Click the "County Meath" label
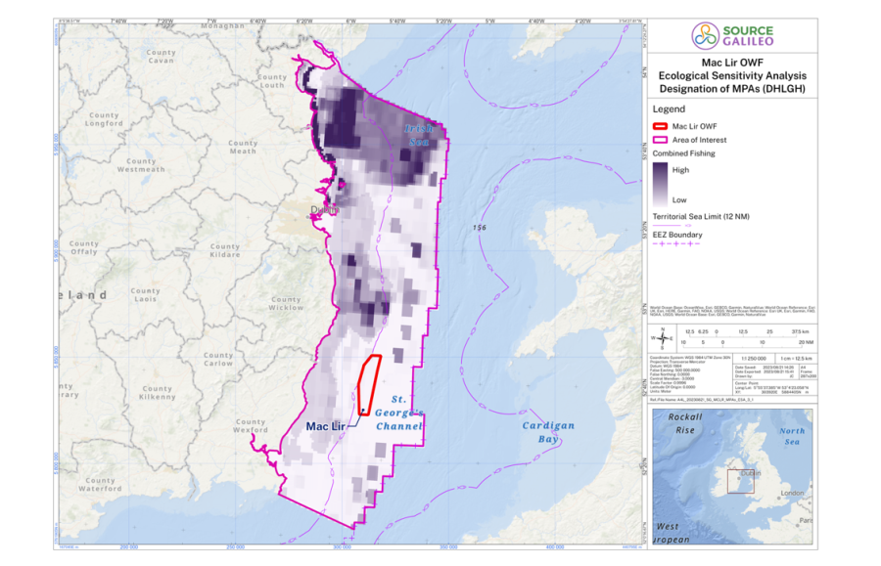 243,147
